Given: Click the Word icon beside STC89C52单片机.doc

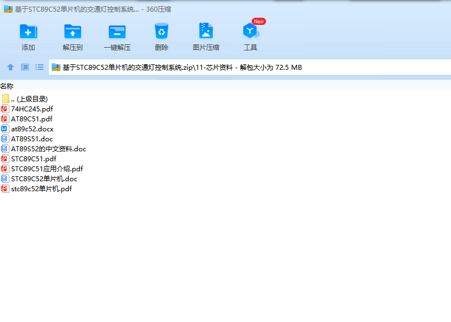Looking at the screenshot, I should [x=4, y=179].
